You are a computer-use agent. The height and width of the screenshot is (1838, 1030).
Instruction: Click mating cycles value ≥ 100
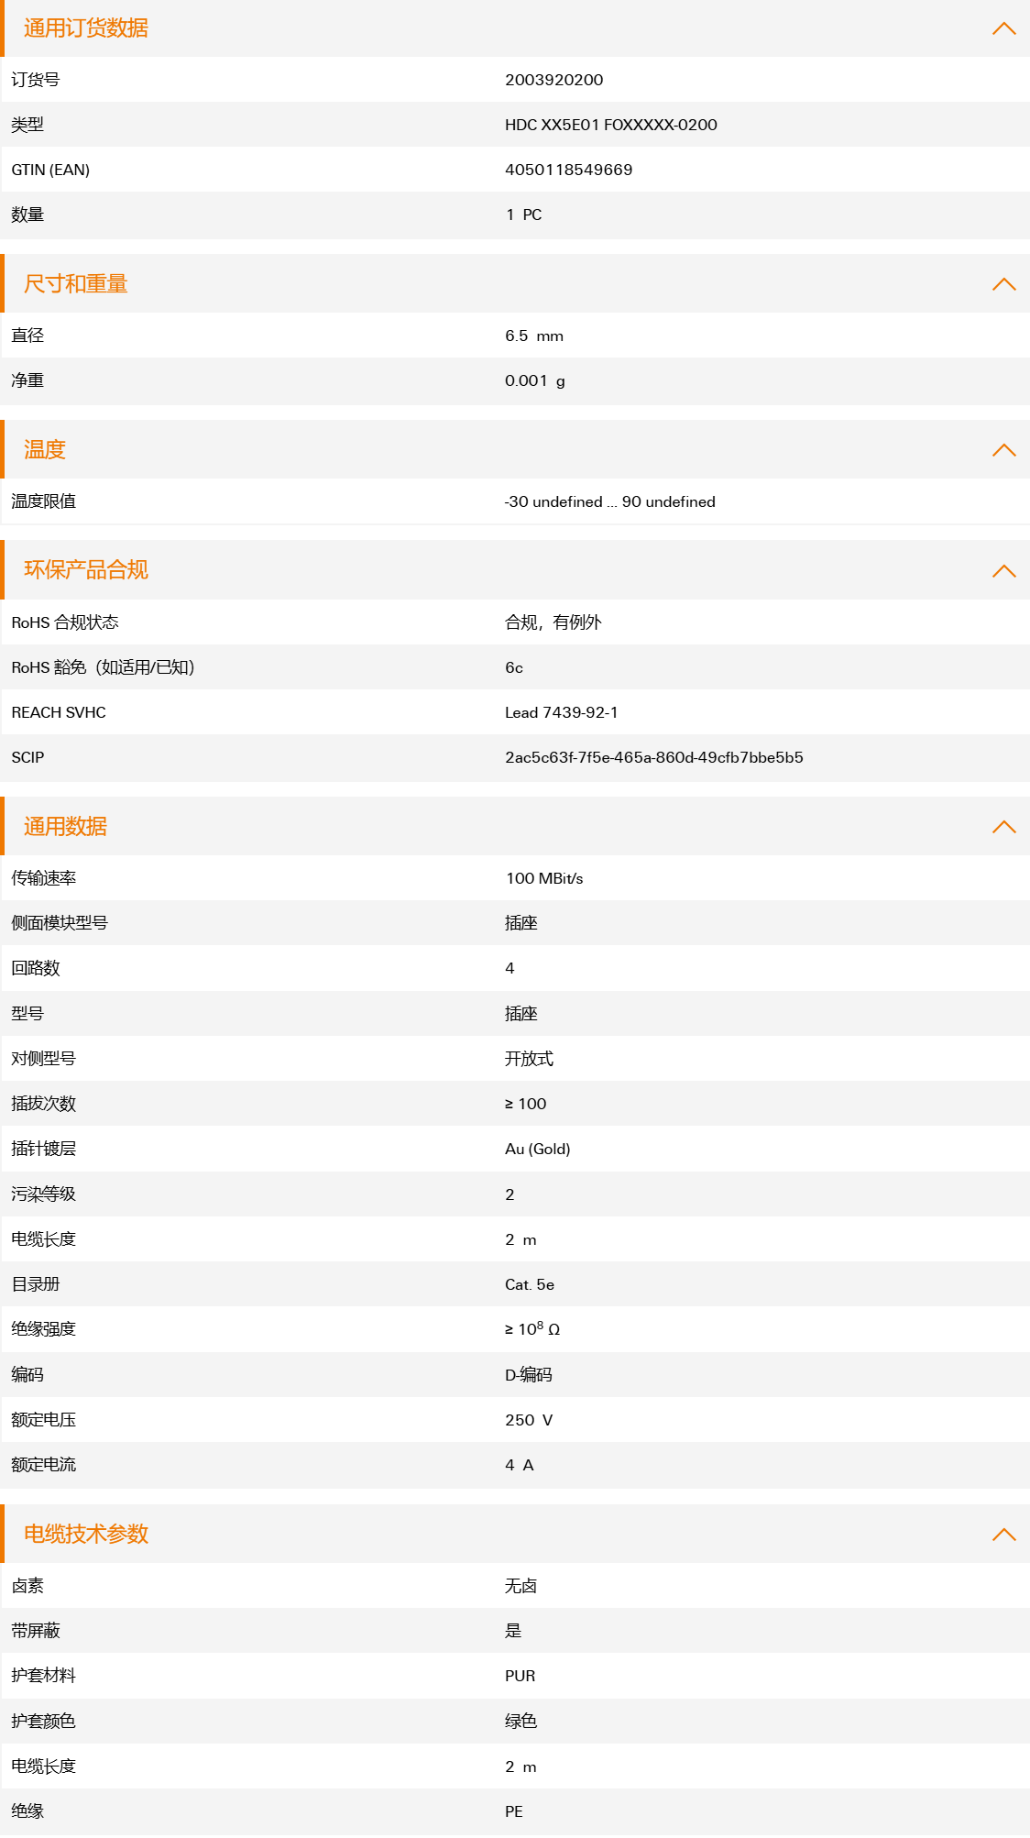click(x=526, y=1104)
